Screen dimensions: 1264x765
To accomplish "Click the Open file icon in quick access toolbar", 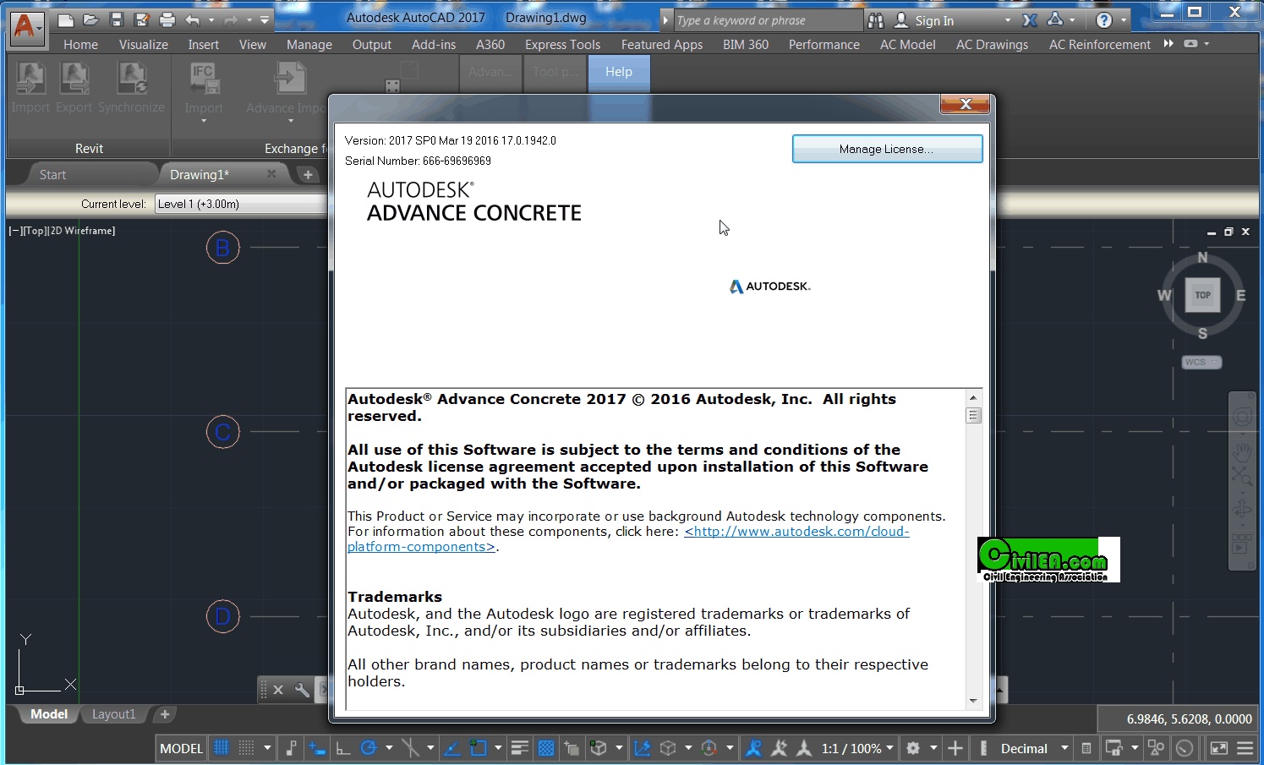I will [x=90, y=19].
